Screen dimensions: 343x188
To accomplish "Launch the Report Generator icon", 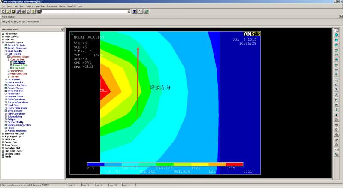I will (x=28, y=12).
